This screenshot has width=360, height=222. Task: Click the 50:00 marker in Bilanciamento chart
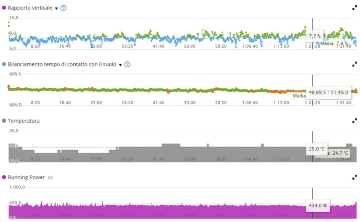(189, 103)
